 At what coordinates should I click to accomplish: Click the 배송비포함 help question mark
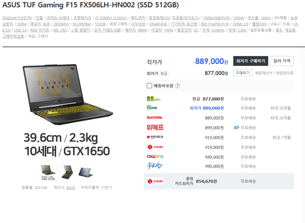177,86
